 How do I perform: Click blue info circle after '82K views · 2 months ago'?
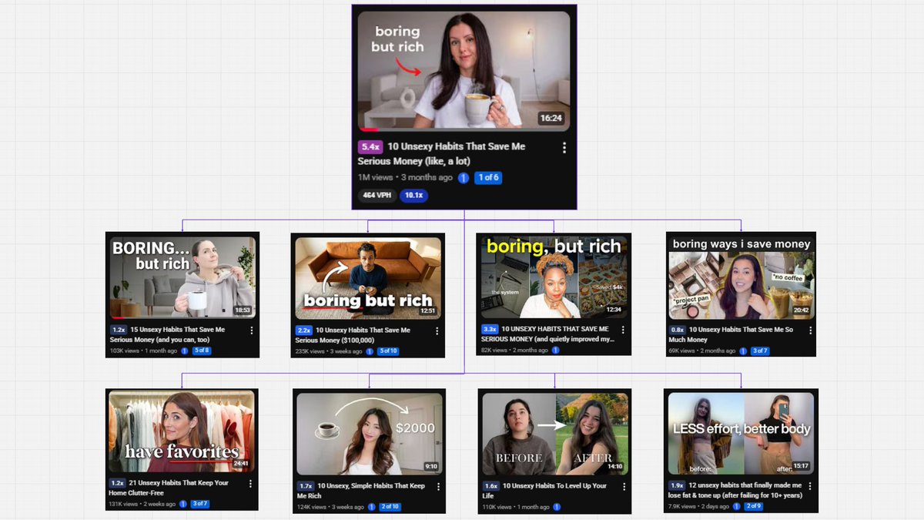coord(555,350)
